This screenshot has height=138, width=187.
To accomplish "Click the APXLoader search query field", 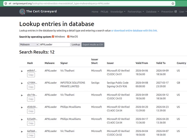I will tap(55, 45).
